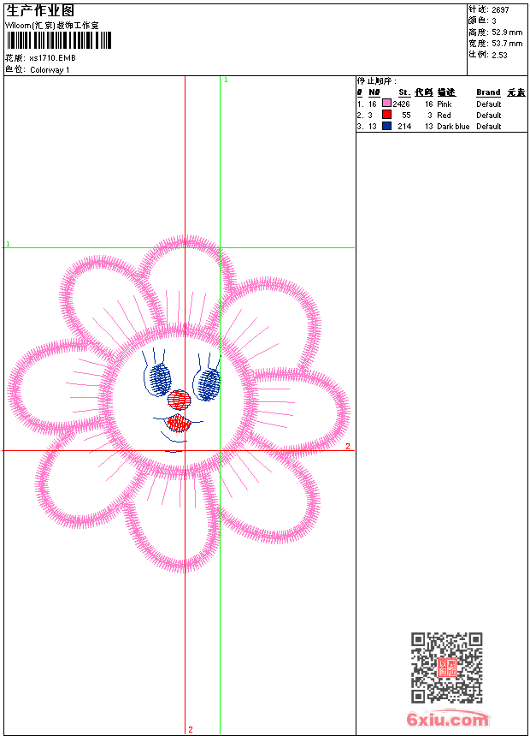530x736 pixels.
Task: Click the flower's red mouth
Action: click(x=178, y=422)
